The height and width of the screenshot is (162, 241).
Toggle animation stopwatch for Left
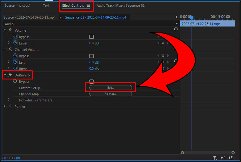(x=15, y=62)
